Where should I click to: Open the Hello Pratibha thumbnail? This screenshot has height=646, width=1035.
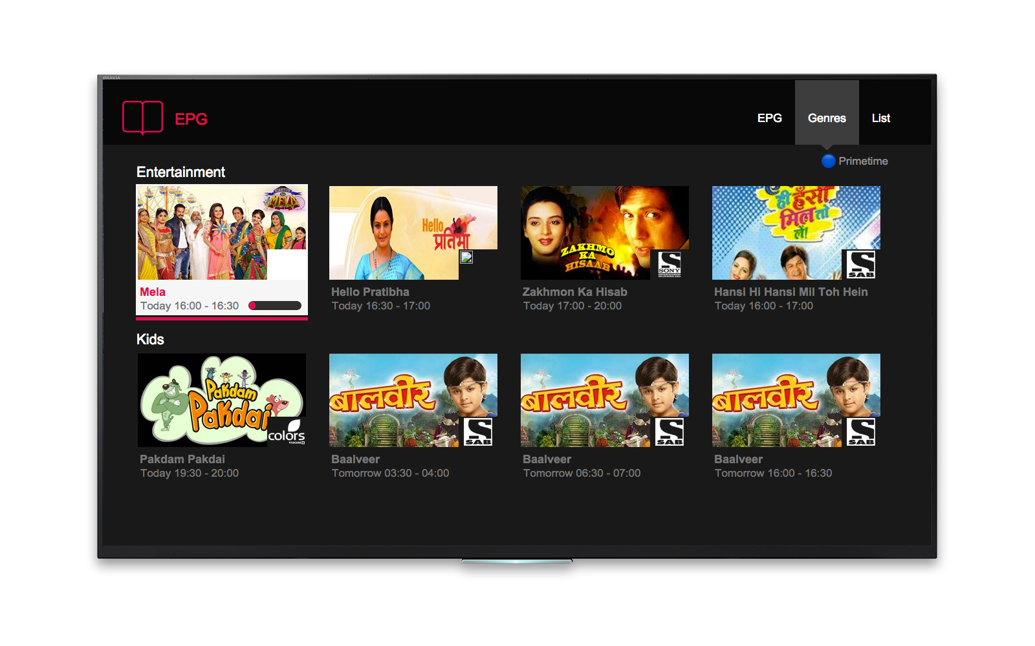point(413,233)
